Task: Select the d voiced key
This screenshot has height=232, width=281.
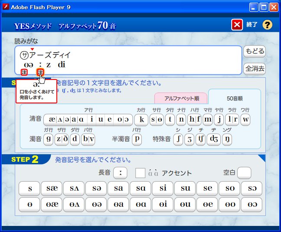Action: (x=75, y=139)
